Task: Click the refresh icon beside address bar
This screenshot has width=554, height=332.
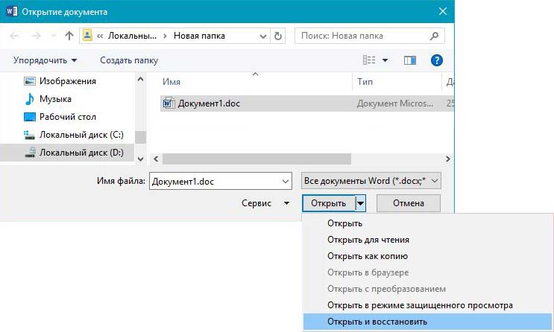Action: click(x=278, y=35)
